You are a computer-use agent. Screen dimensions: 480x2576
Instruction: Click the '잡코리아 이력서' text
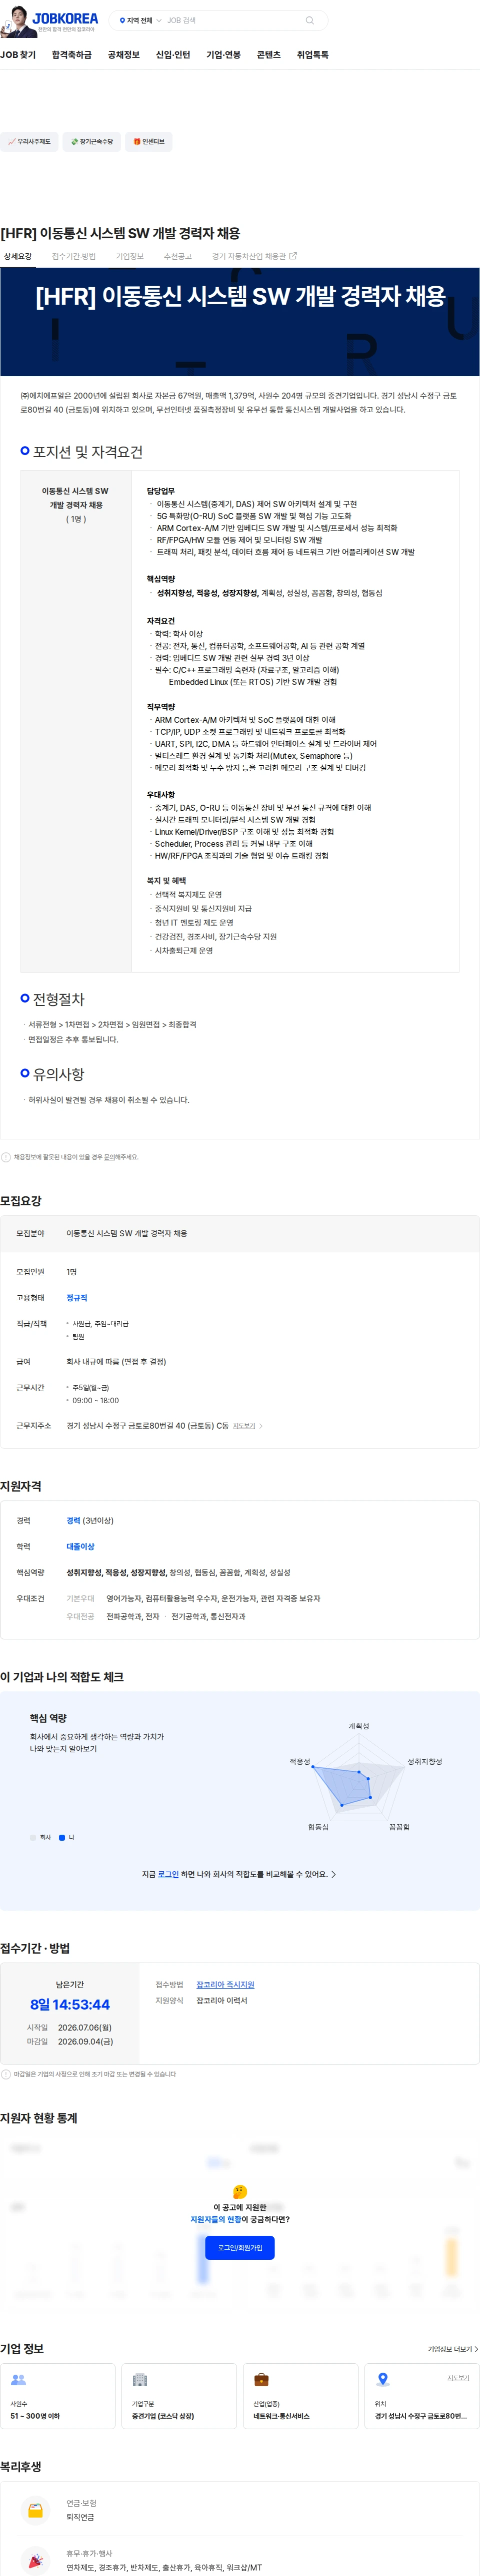(221, 2001)
